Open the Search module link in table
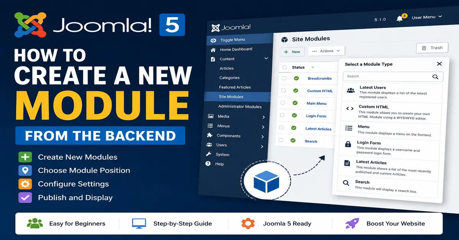This screenshot has width=459, height=240. tap(311, 141)
